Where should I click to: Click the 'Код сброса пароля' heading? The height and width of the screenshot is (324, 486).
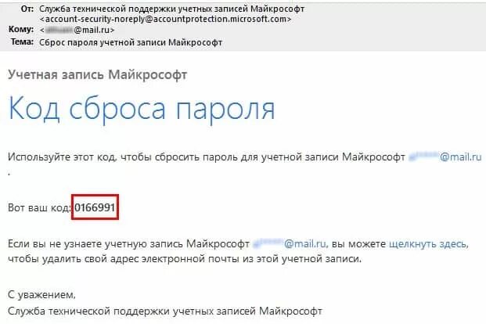pos(142,108)
